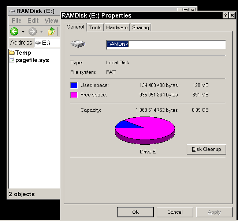Click the Disk Cleanup button

tap(206, 149)
